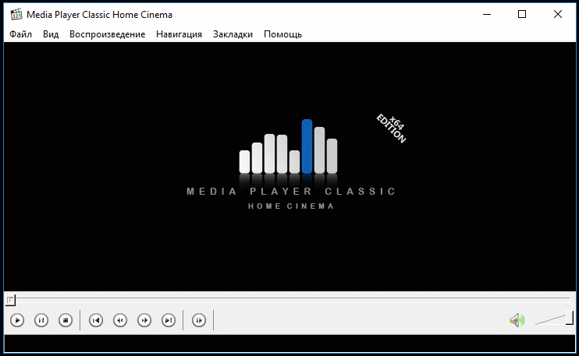Open the Навигация menu
The width and height of the screenshot is (579, 356).
(x=179, y=34)
